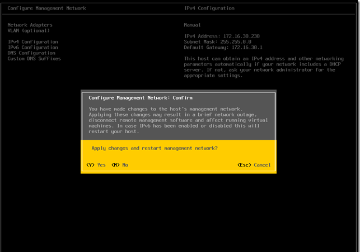Click the Subnet Mask value line
The image size is (360, 252).
pos(218,42)
